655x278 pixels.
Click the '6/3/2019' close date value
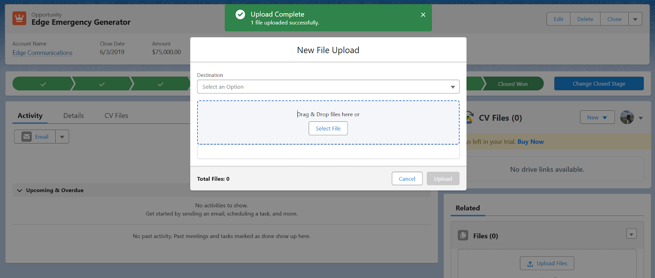(112, 52)
